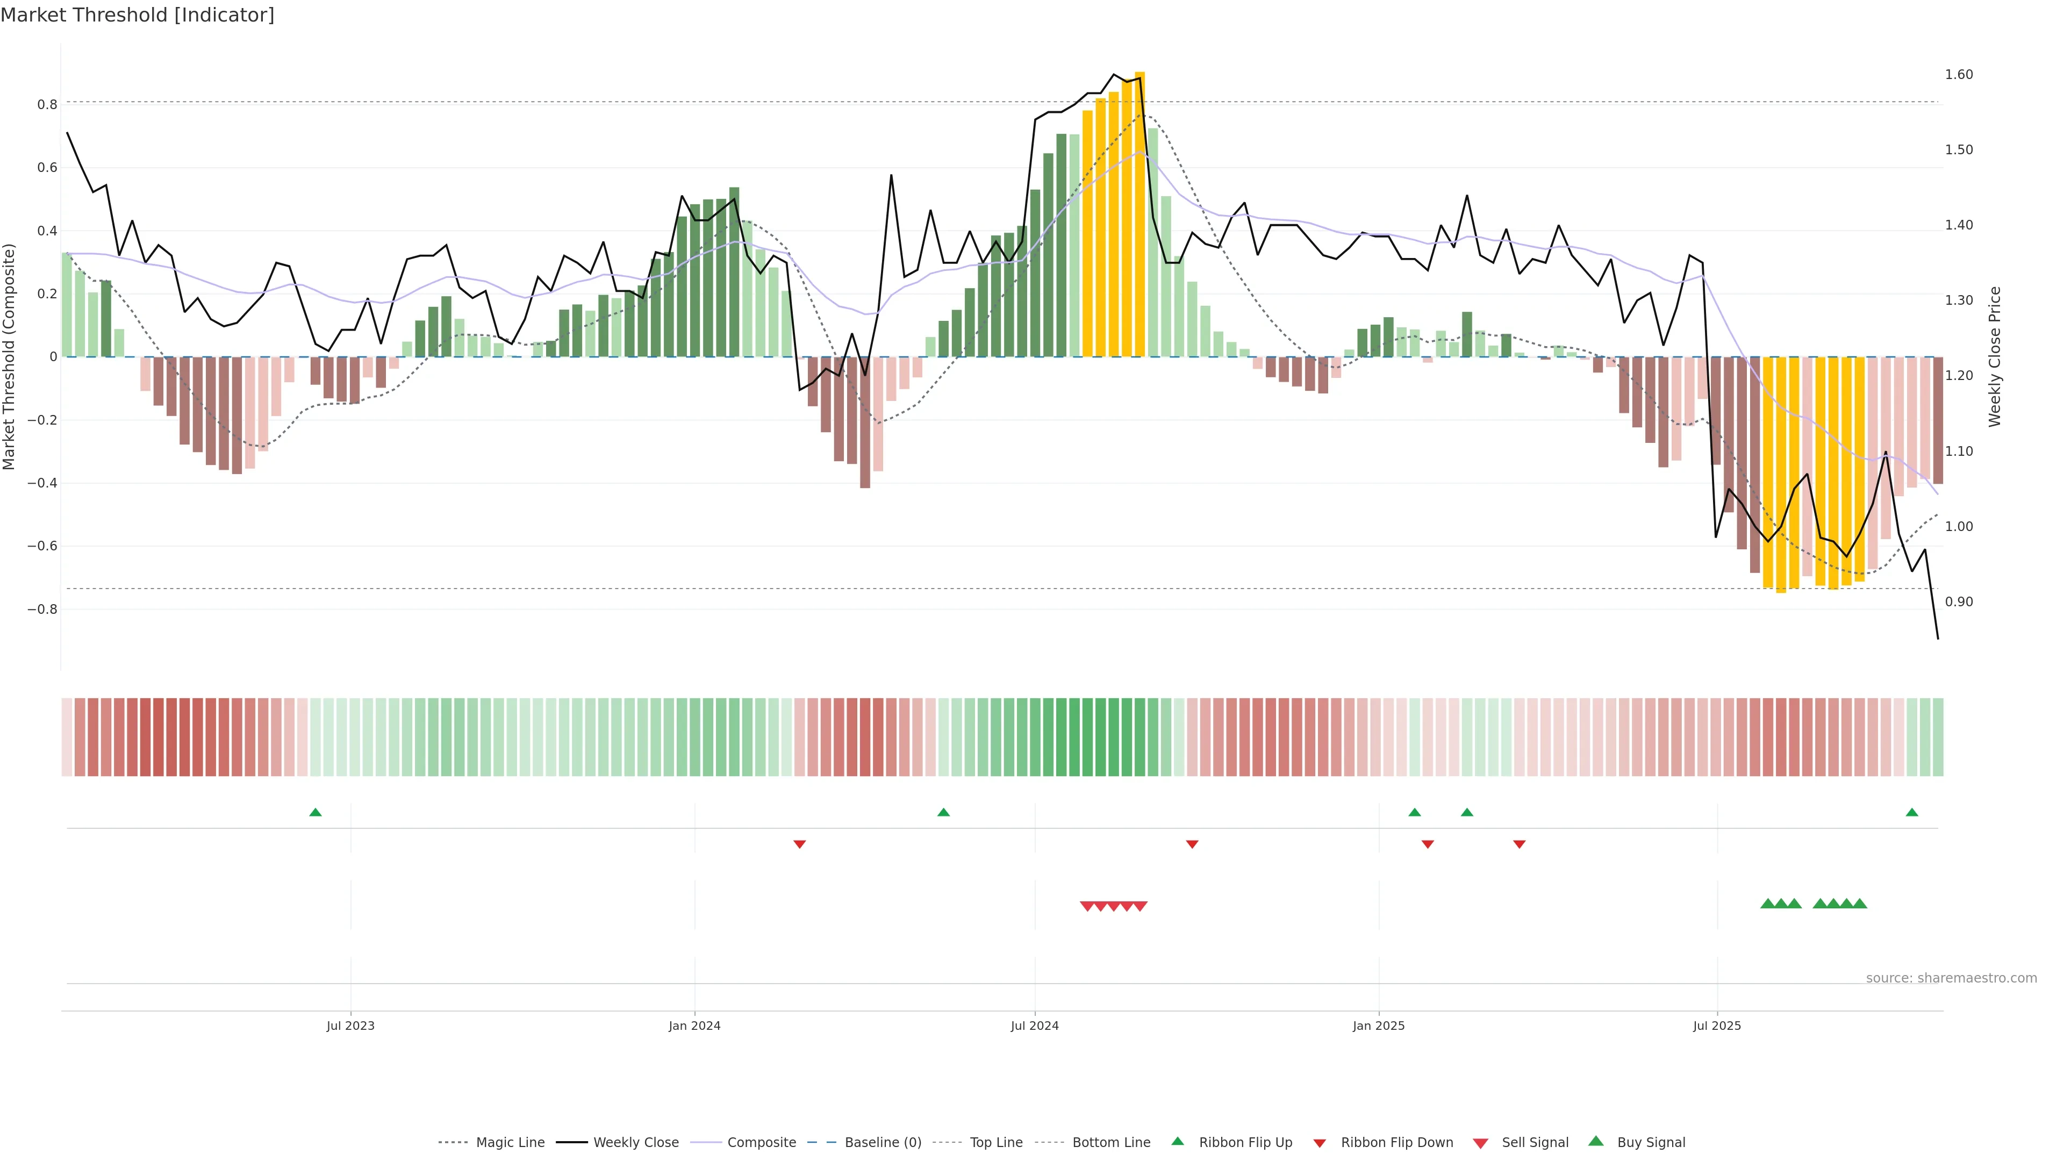Click the Weekly Close Price axis title
This screenshot has width=2064, height=1161.
(1995, 356)
